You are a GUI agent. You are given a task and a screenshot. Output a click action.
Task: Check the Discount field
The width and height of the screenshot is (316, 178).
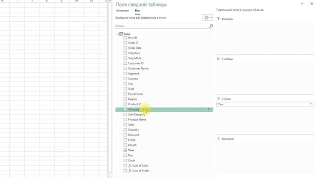(x=125, y=135)
